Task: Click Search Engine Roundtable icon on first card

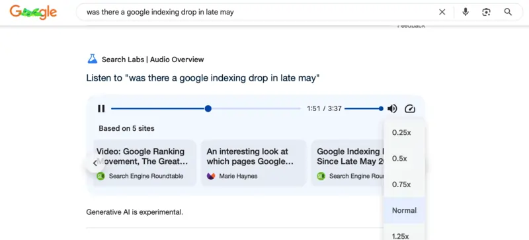Action: click(101, 176)
